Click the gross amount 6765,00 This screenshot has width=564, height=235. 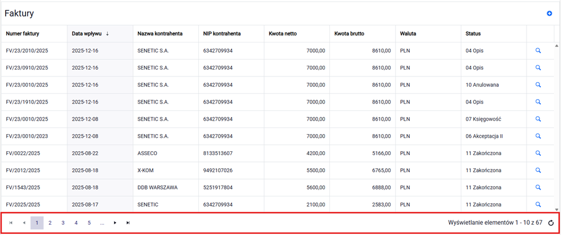coord(381,170)
